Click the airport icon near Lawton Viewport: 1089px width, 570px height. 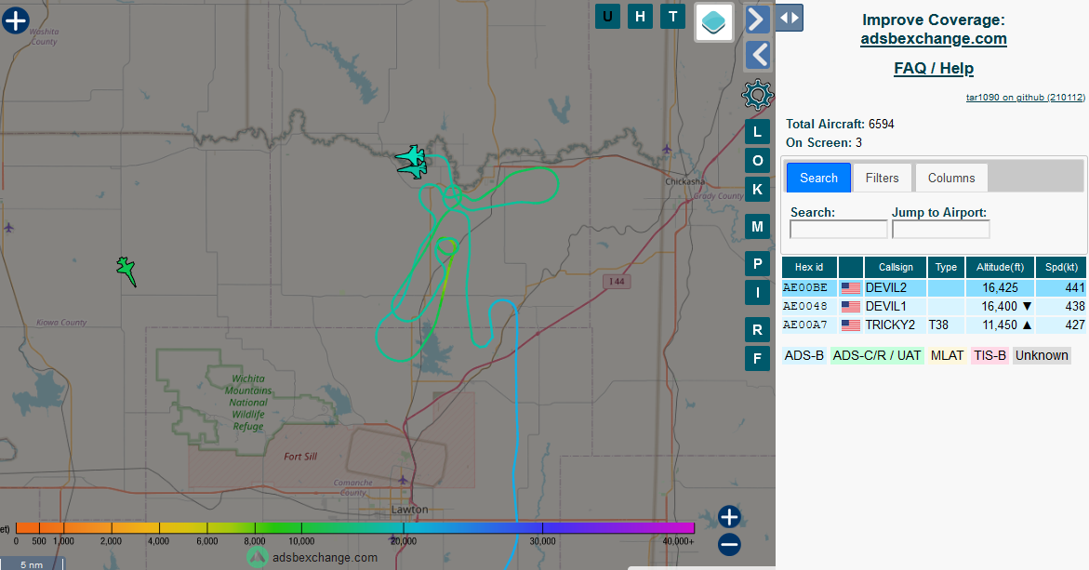click(403, 480)
